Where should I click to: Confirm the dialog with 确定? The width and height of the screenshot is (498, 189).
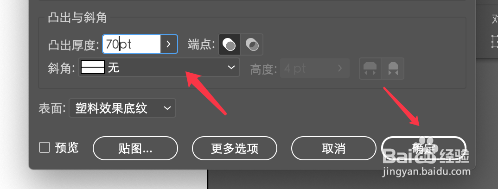pos(424,148)
